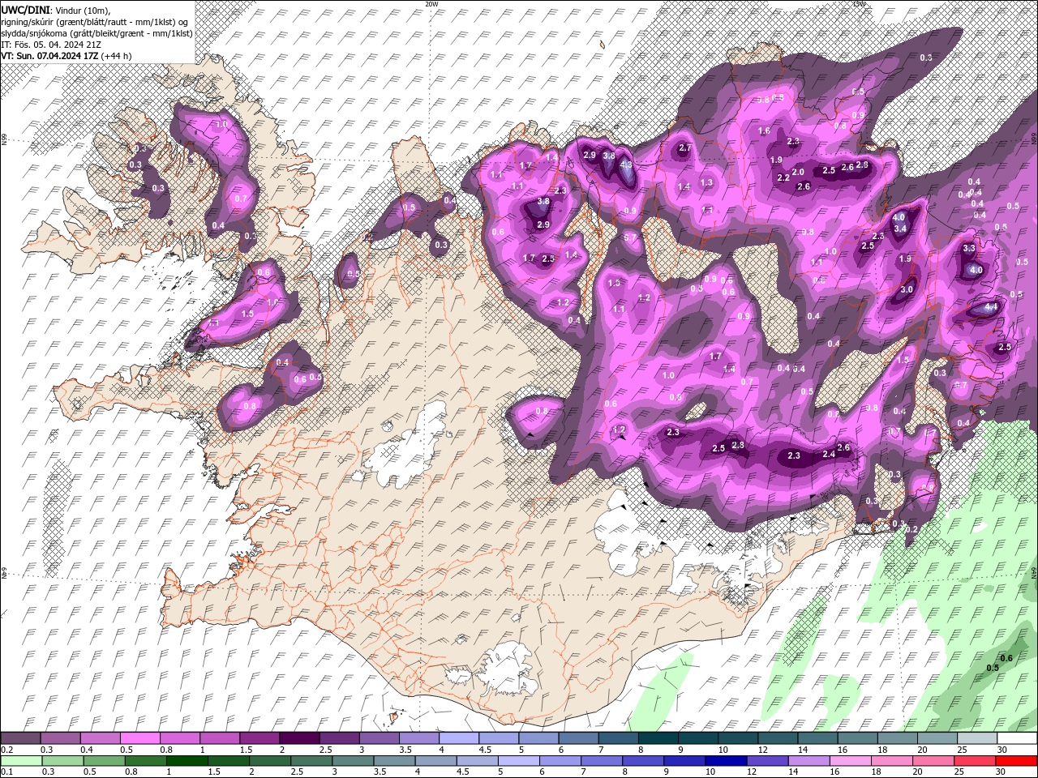
Task: Click the 4.3 snowfall value on the map
Action: point(625,165)
